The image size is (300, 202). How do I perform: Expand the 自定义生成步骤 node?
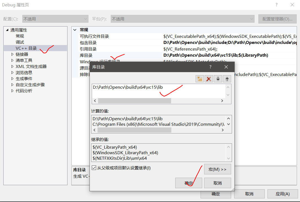pyautogui.click(x=12, y=85)
